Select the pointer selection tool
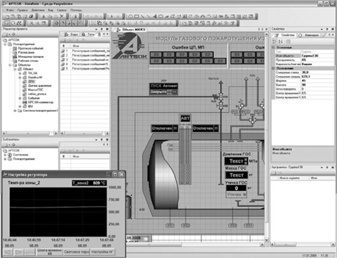Image resolution: width=337 pixels, height=258 pixels. click(x=7, y=23)
